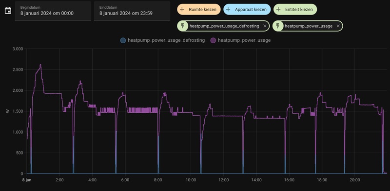Click plus icon on Apparaat kiezen
Image resolution: width=390 pixels, height=191 pixels.
(x=228, y=9)
